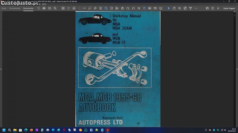Click the Fazer logon button
Screen dimensions: 238x133
(x=229, y=8)
